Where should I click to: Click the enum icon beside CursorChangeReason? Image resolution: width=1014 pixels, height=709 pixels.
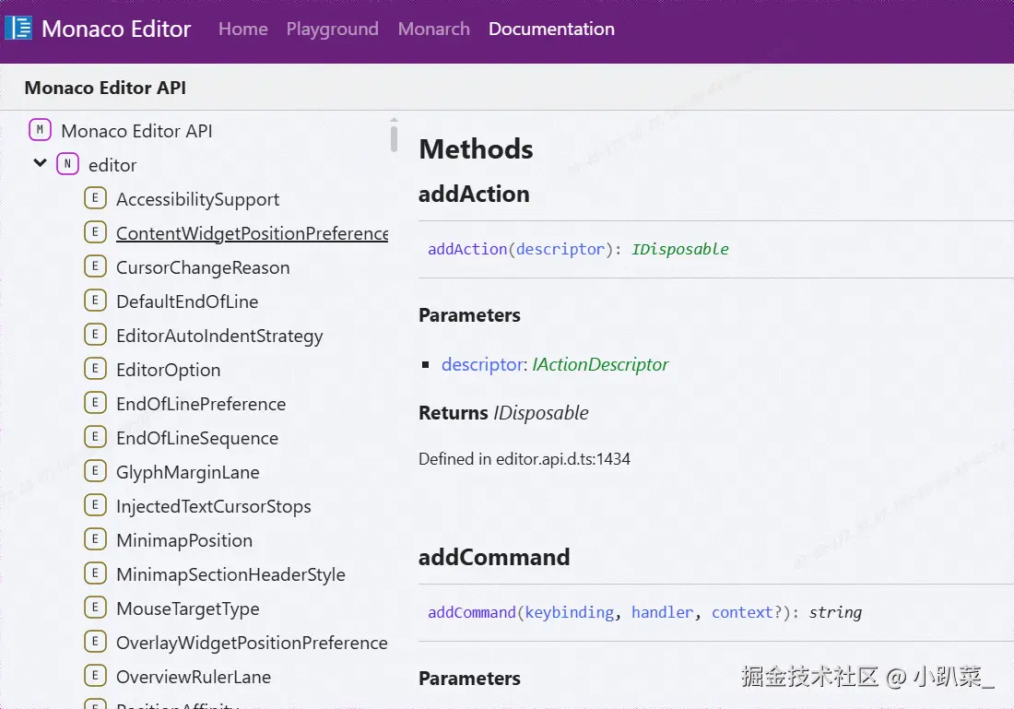pyautogui.click(x=95, y=266)
